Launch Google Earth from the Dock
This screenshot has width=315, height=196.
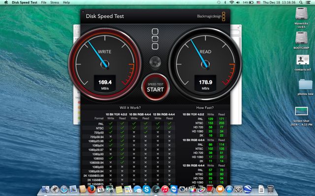pos(248,189)
